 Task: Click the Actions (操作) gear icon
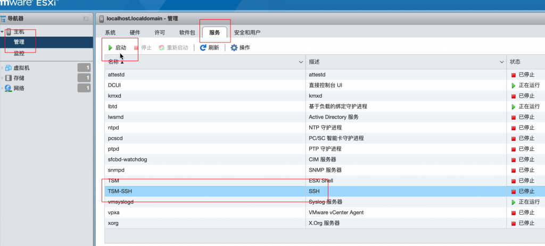[x=234, y=48]
